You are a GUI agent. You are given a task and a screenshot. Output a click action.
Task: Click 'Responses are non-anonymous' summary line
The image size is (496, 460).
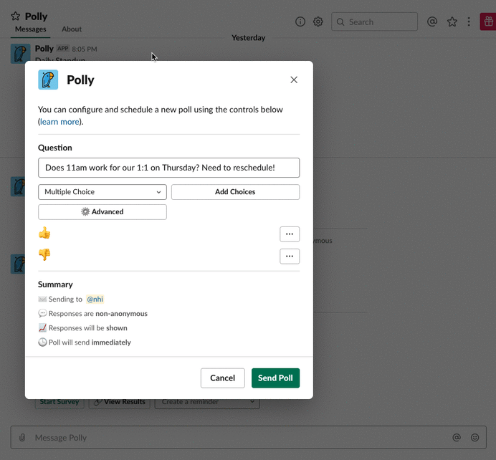pyautogui.click(x=92, y=314)
